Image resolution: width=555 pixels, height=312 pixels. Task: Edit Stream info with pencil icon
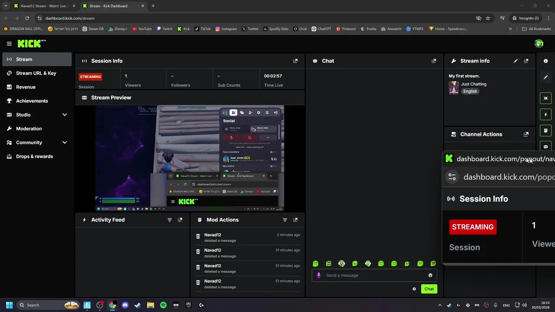click(516, 61)
